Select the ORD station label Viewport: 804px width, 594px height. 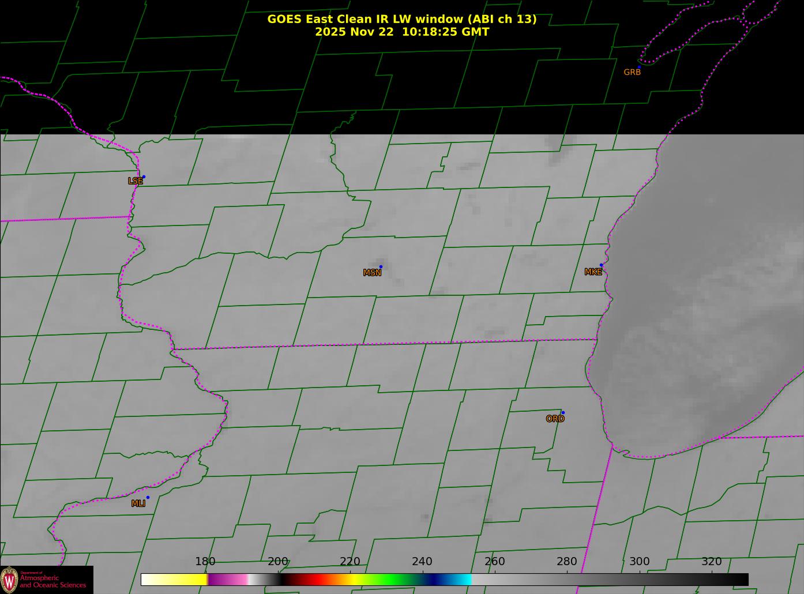pos(555,419)
